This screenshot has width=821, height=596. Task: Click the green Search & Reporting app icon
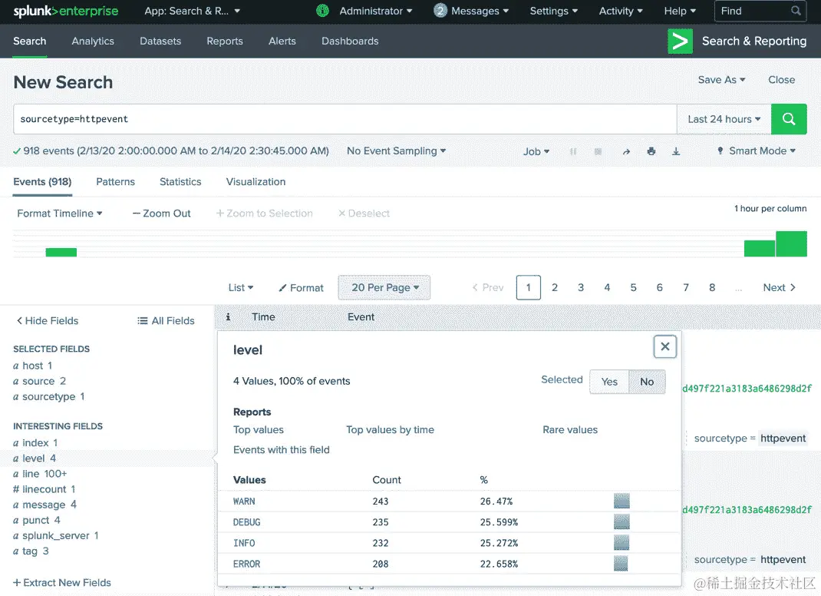click(680, 41)
